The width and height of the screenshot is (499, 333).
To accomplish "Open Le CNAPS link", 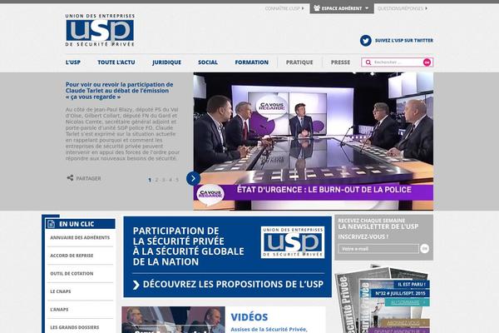I will (x=61, y=291).
